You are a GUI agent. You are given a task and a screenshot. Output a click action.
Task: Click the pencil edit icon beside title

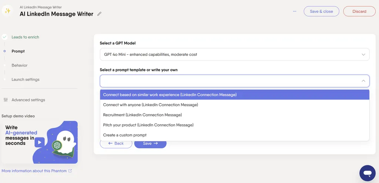point(99,14)
